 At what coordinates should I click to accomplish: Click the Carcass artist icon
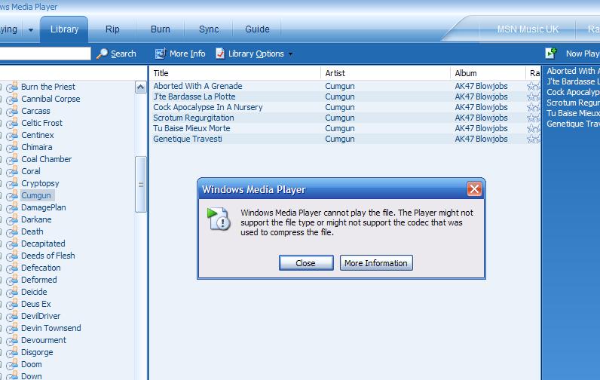coord(12,111)
